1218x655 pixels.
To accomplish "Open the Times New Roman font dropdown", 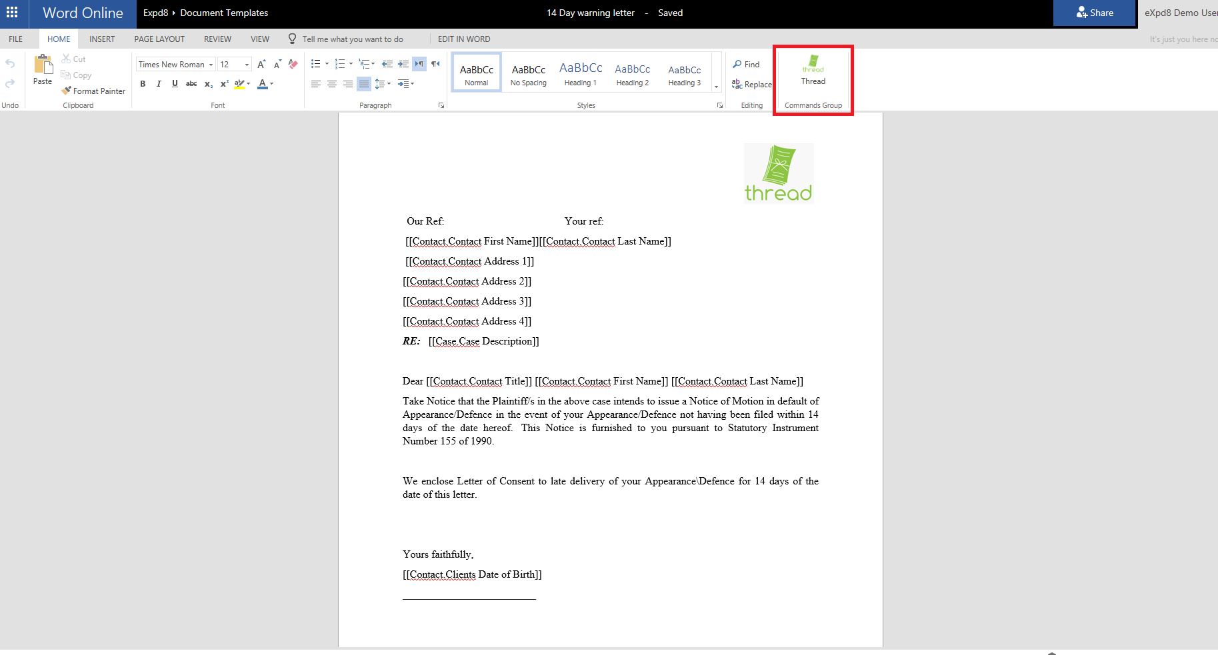I will point(211,65).
